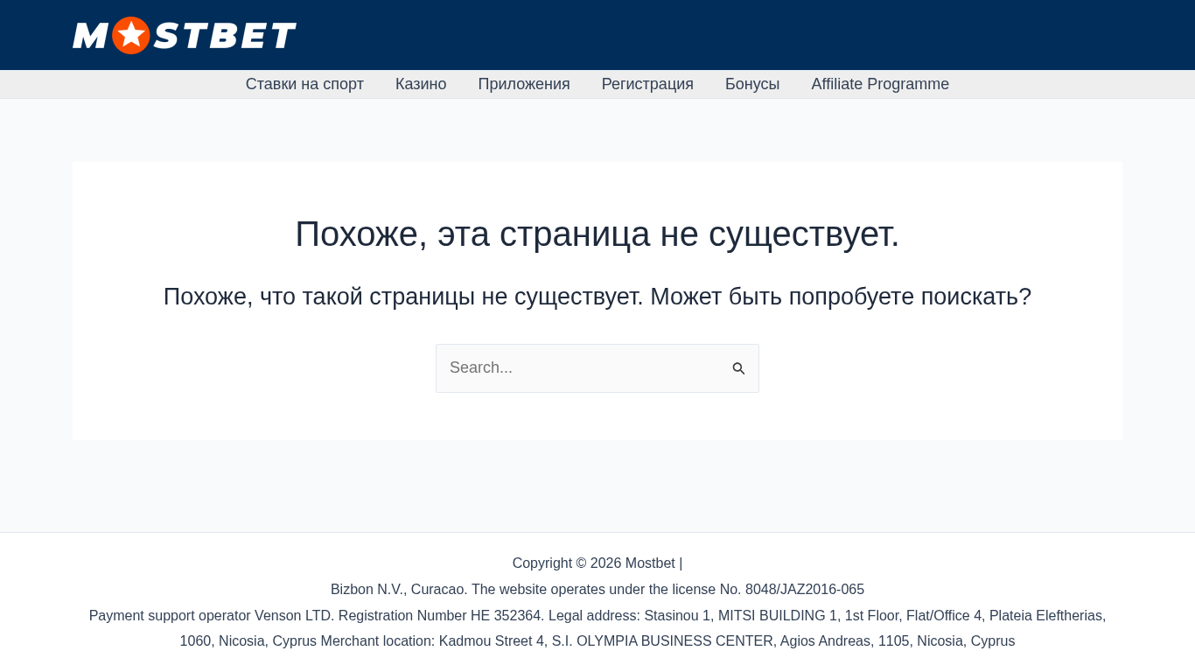This screenshot has width=1195, height=672.
Task: Visit the Affiliate Programme link
Action: click(880, 84)
